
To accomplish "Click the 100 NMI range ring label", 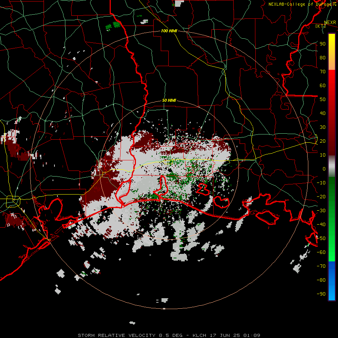I will click(x=169, y=31).
